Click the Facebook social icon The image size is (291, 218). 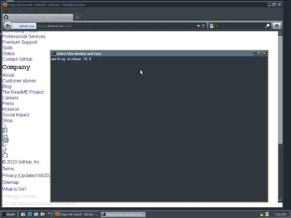5,130
